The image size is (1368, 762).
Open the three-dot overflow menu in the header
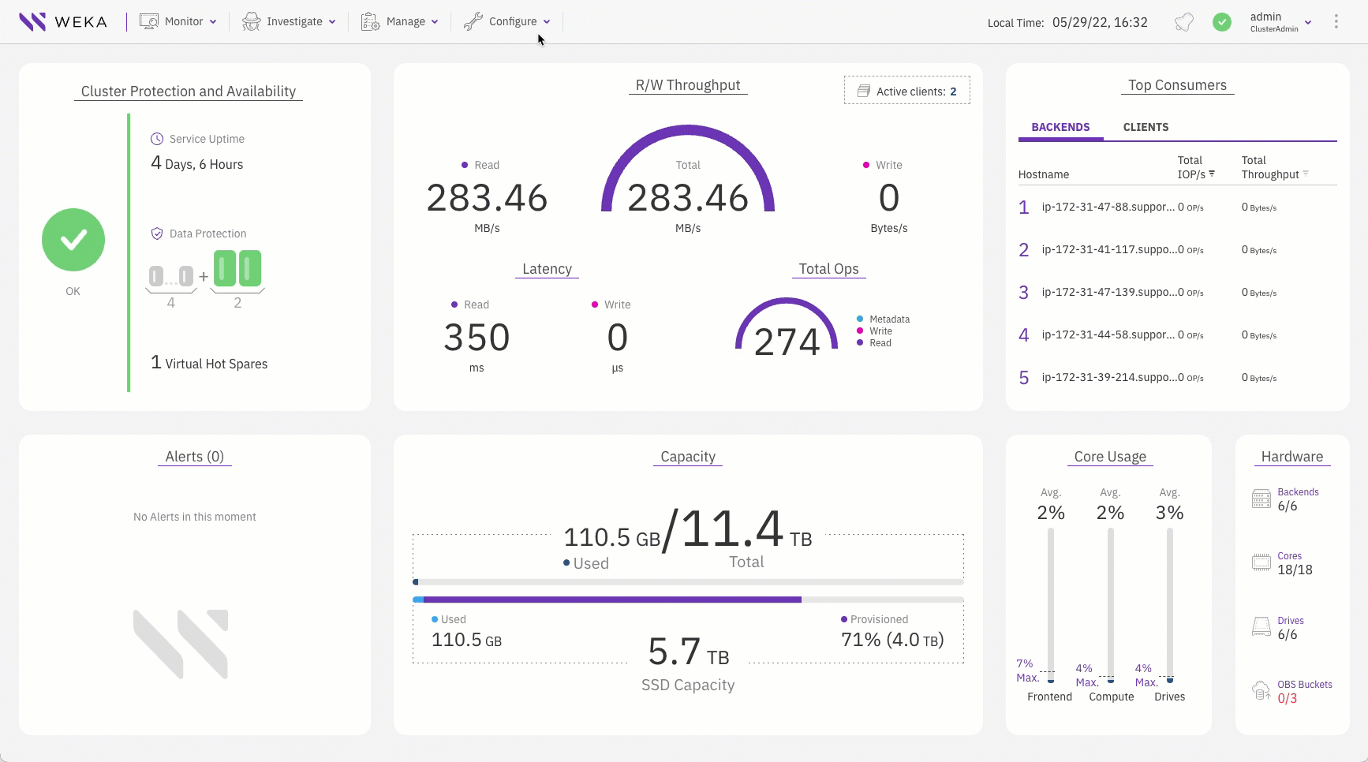click(x=1336, y=21)
